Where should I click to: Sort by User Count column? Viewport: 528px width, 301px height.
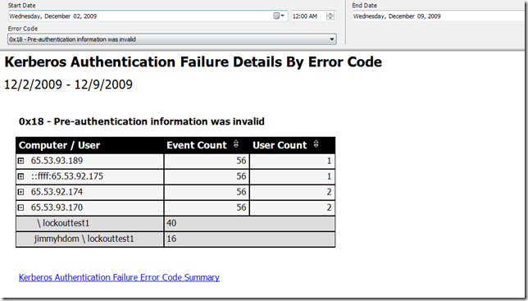point(316,144)
